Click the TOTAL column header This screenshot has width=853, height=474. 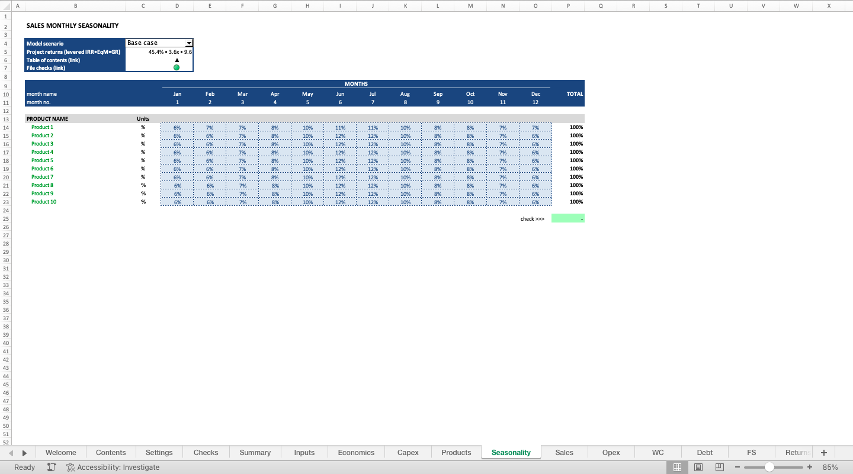click(575, 94)
